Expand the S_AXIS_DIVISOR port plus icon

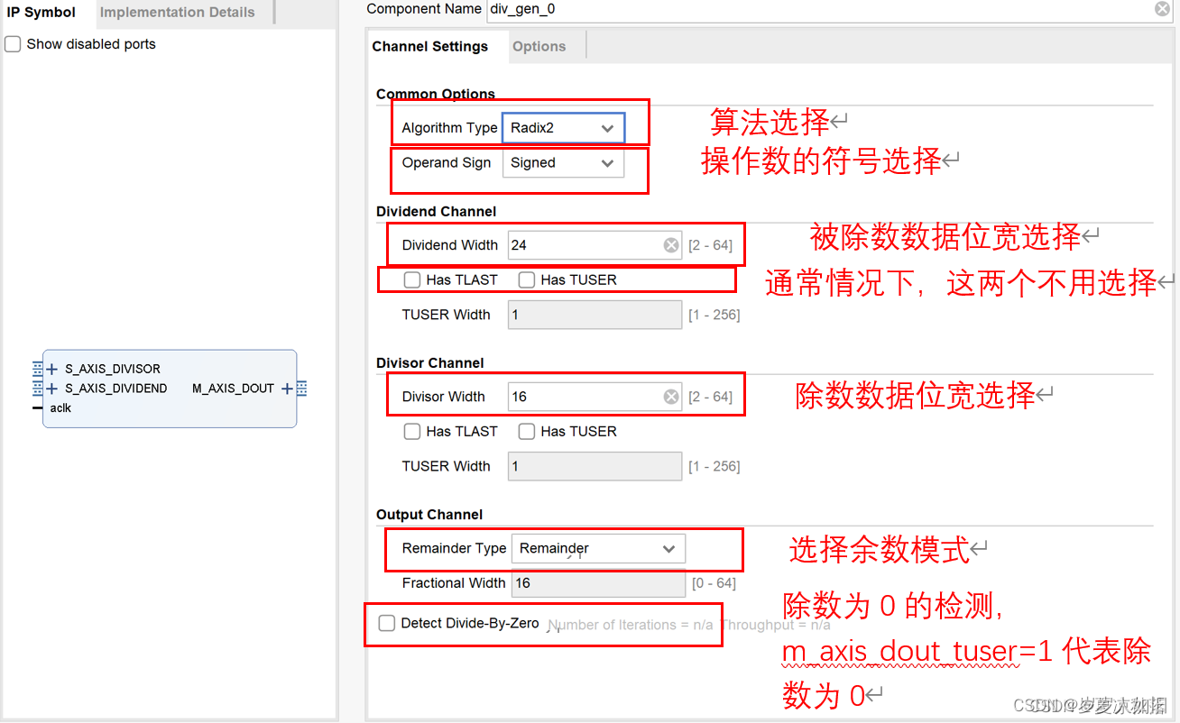[52, 369]
